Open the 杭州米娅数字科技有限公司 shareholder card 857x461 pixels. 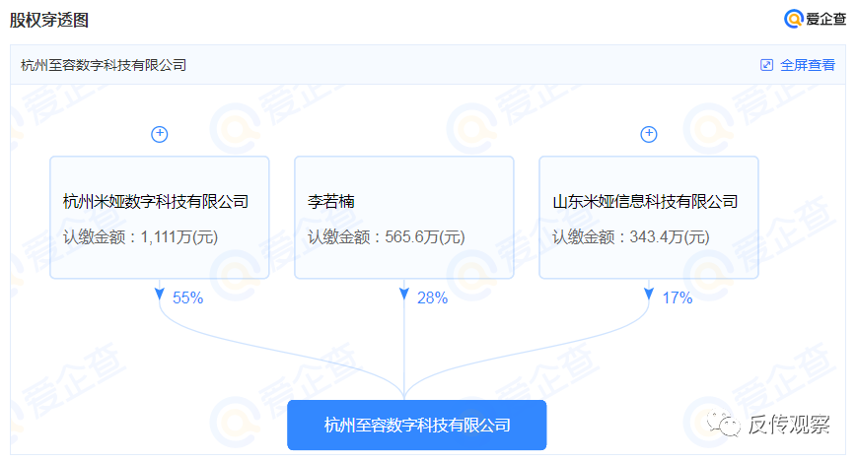160,218
